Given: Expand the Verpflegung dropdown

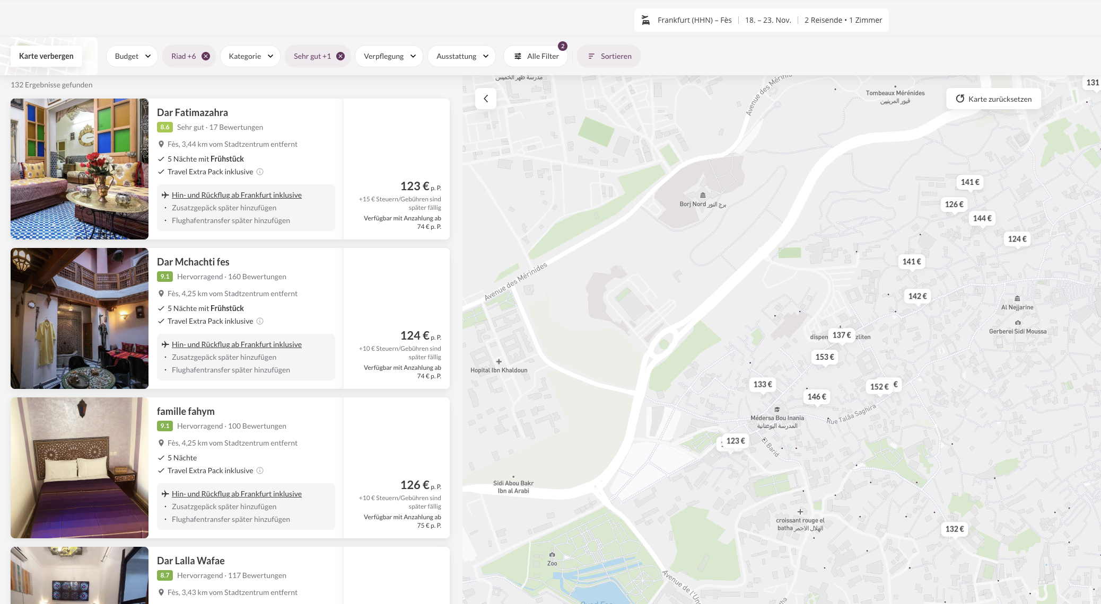Looking at the screenshot, I should tap(389, 56).
